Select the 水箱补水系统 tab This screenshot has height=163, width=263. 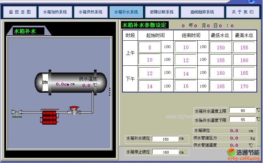(126, 12)
